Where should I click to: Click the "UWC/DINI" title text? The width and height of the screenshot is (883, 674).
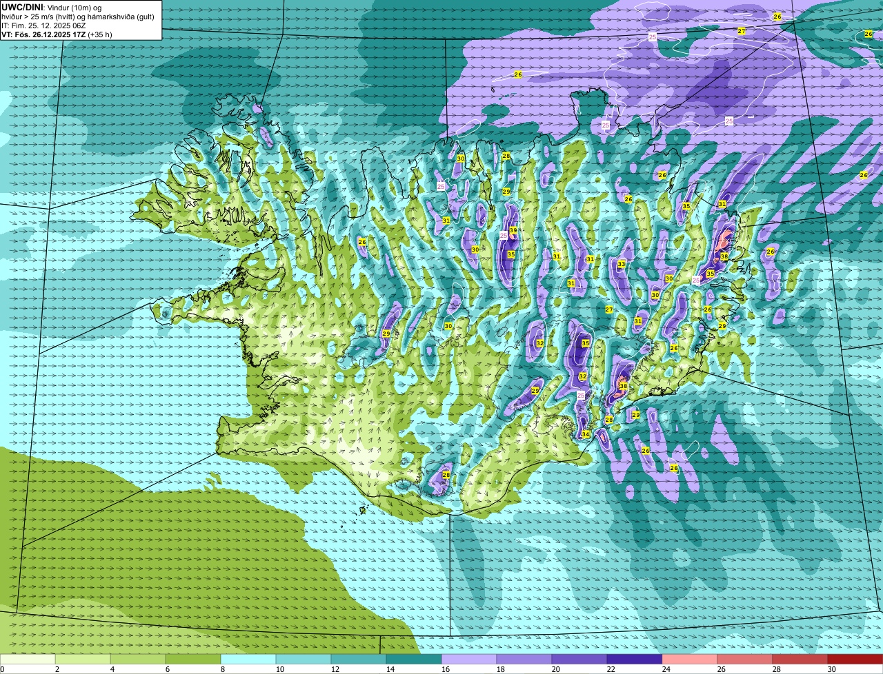[x=21, y=8]
